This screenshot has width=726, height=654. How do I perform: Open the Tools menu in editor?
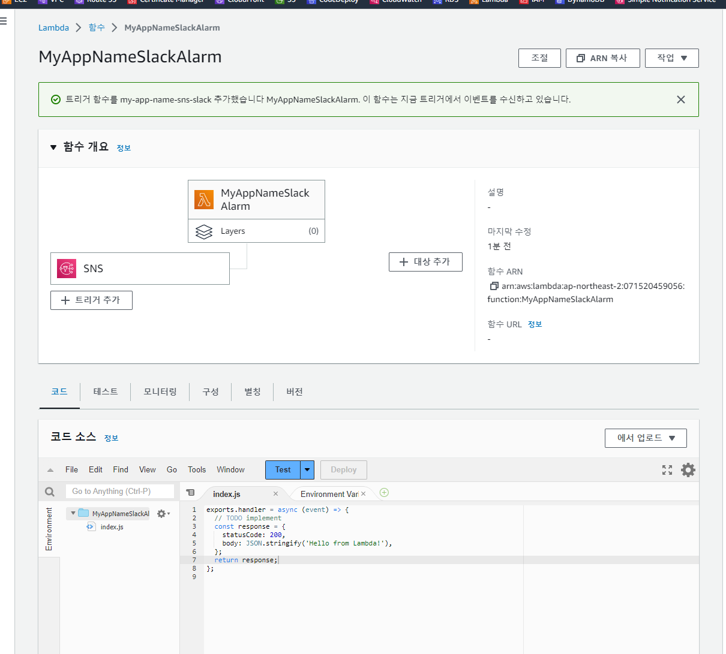pos(197,470)
